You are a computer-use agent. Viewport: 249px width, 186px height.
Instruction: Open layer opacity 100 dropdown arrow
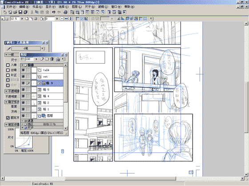pos(36,59)
